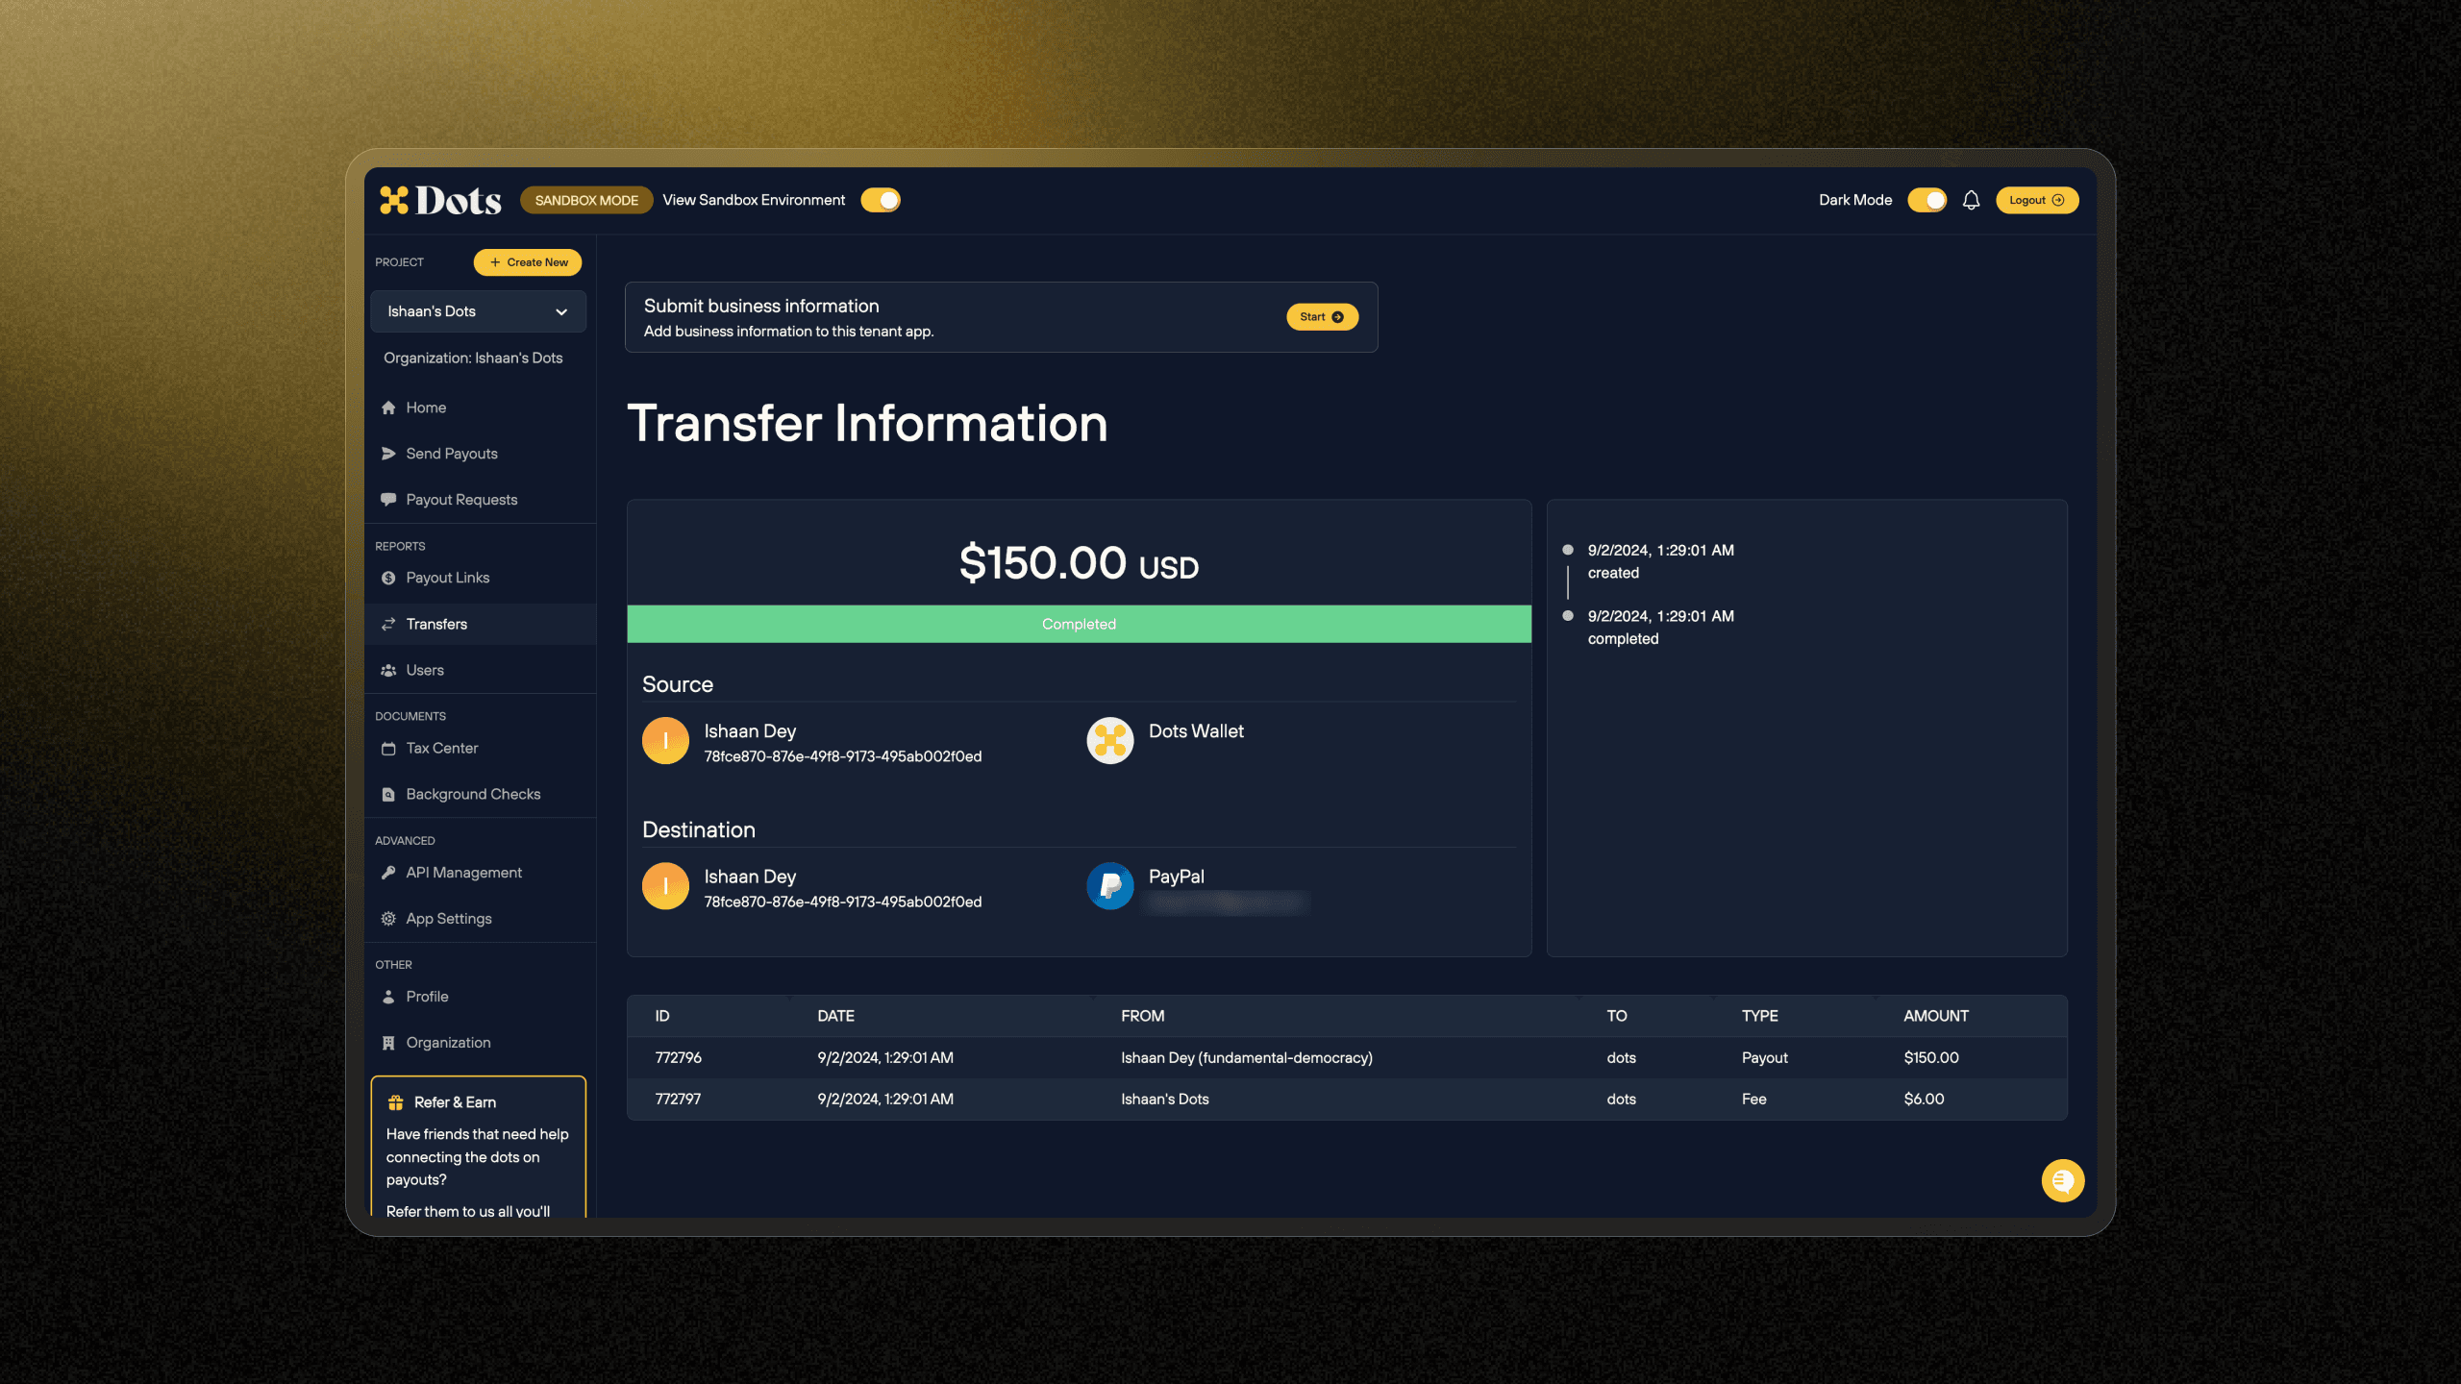2461x1384 pixels.
Task: Click the Start button for business info
Action: (1322, 316)
